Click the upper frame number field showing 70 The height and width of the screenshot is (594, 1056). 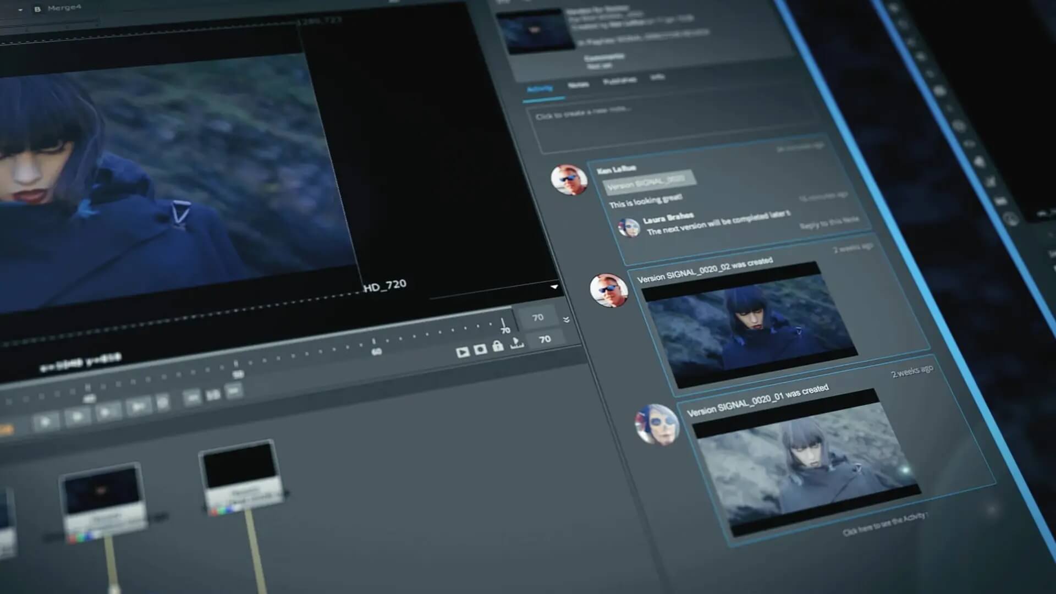[x=537, y=317]
